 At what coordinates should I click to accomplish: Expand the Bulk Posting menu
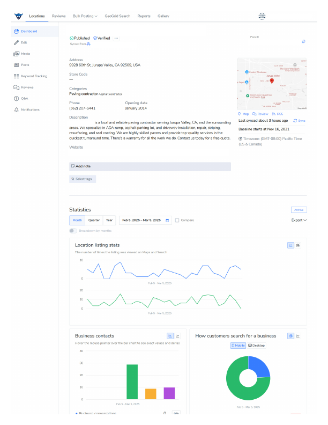85,16
